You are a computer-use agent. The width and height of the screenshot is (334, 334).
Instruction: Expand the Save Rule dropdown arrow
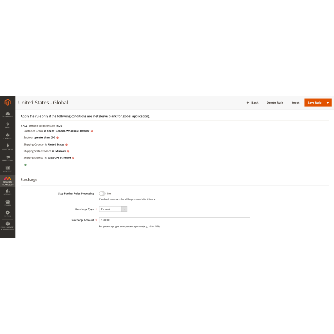[328, 103]
